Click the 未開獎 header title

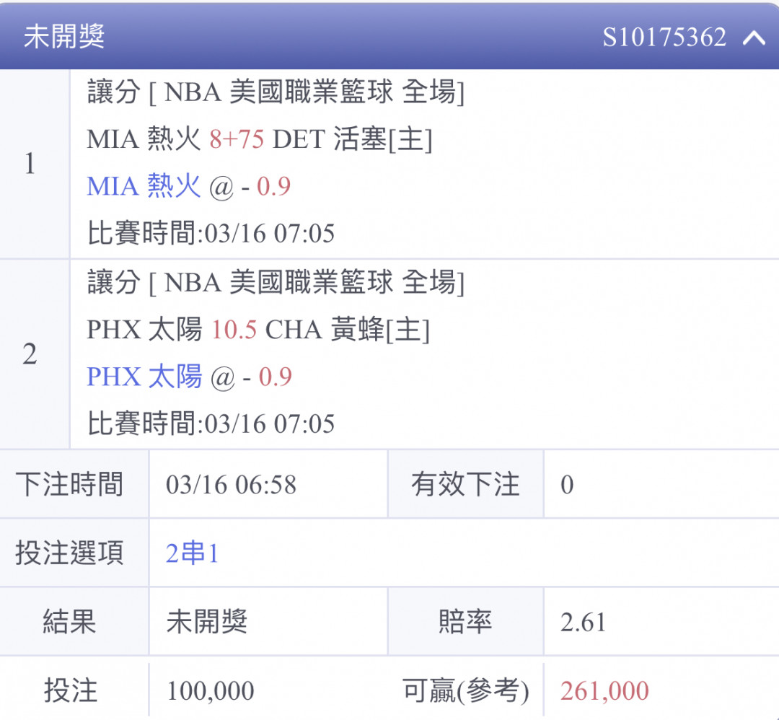[64, 36]
